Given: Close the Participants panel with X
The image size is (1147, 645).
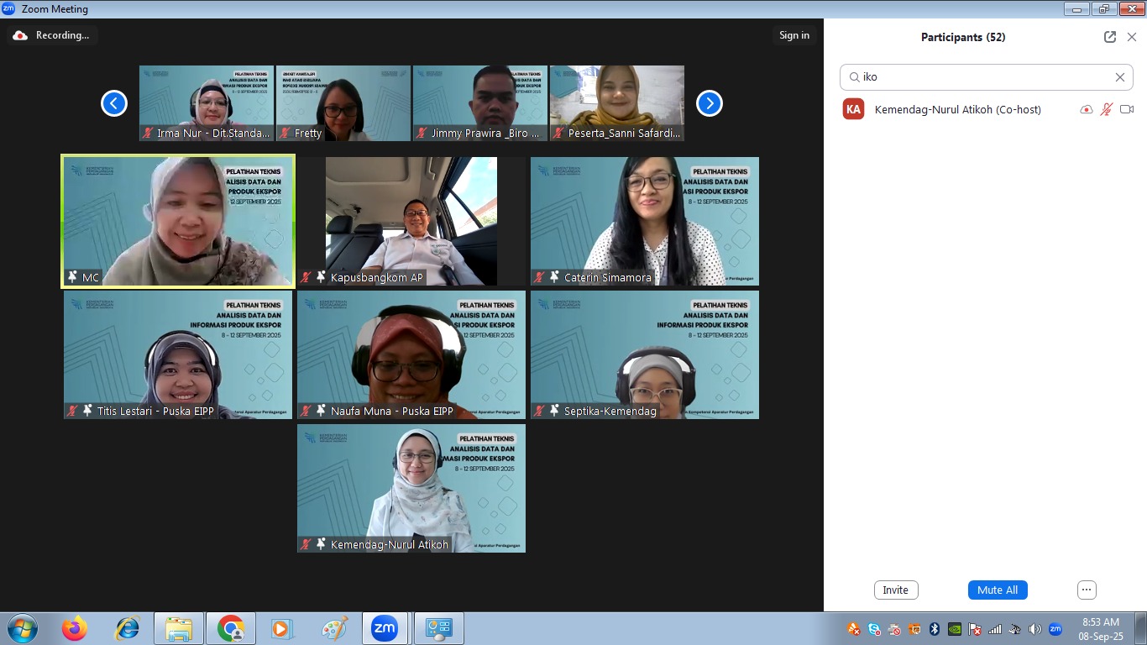Looking at the screenshot, I should pos(1131,37).
